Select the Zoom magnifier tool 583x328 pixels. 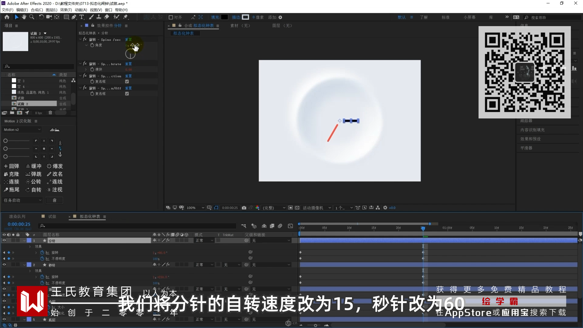(x=32, y=17)
